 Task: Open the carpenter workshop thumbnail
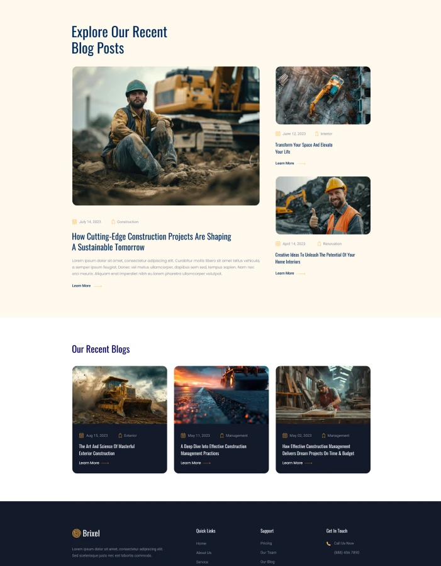[x=323, y=395]
